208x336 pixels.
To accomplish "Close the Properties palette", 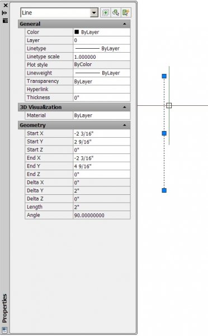I will [6, 5].
